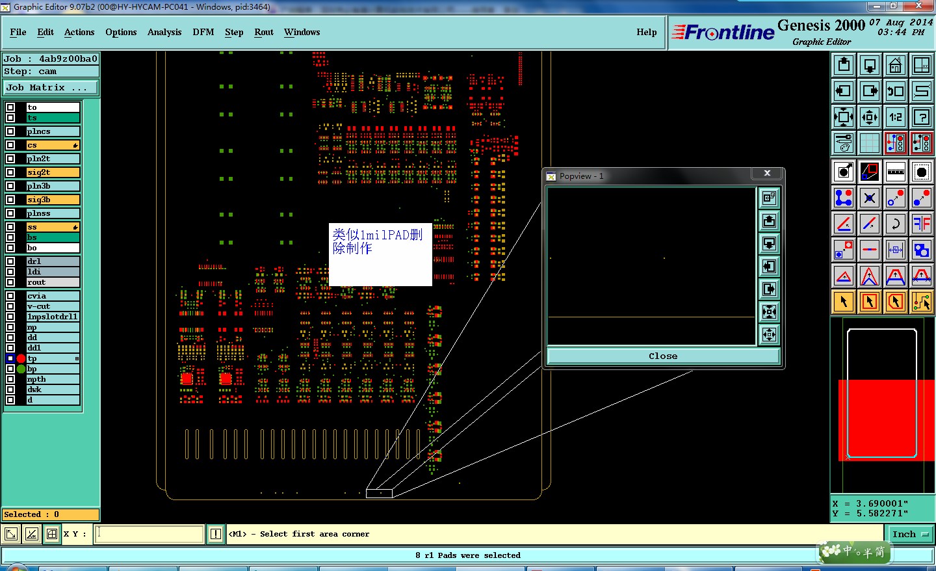Select the feature highlight circle icon
This screenshot has width=936, height=571.
point(922,172)
